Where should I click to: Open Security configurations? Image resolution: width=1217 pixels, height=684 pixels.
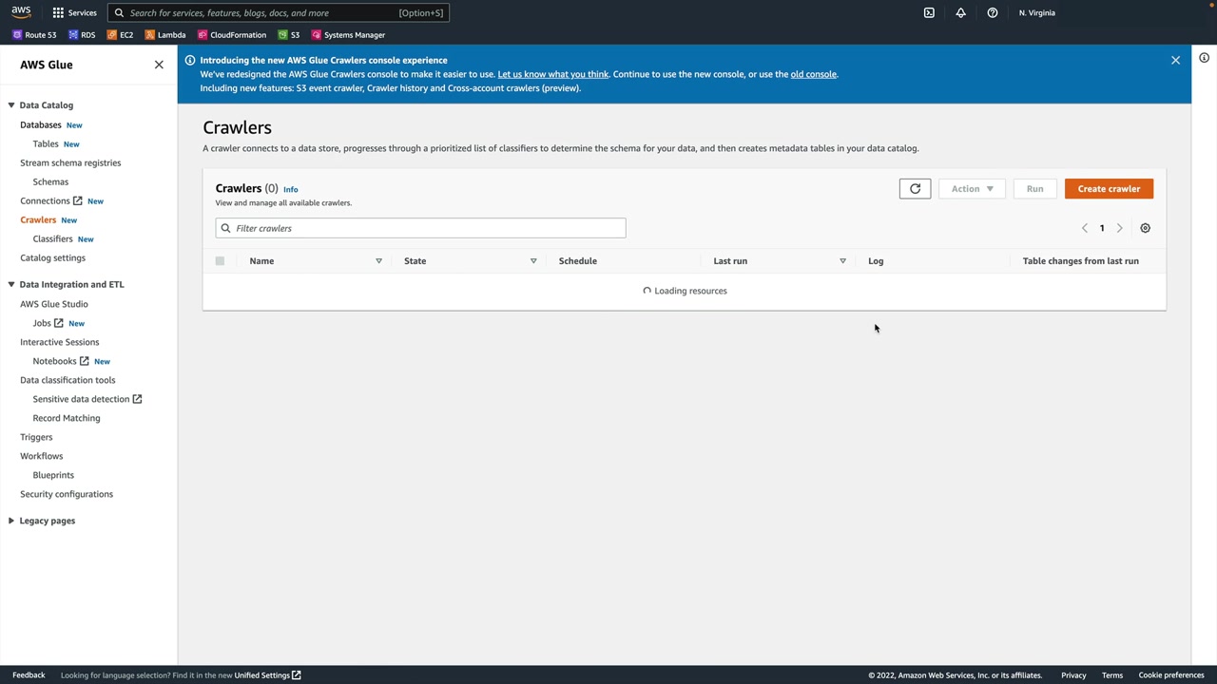point(67,494)
